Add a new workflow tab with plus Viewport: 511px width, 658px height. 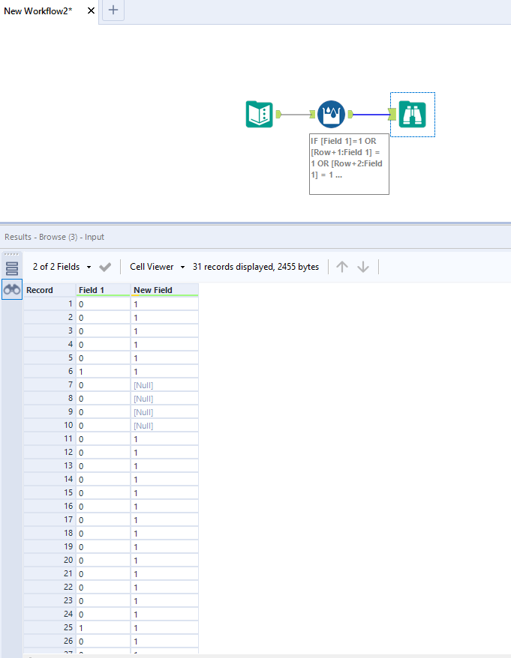click(x=113, y=10)
